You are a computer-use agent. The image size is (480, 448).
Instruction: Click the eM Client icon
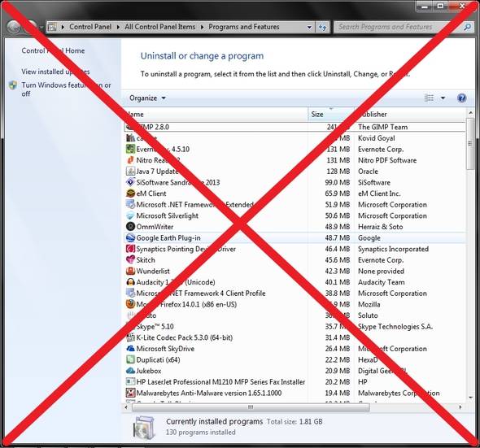(130, 194)
